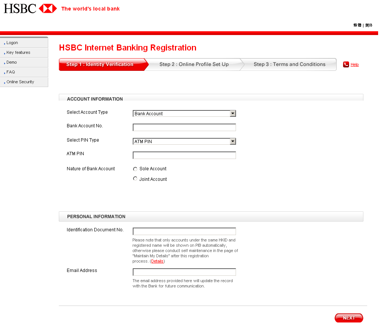This screenshot has width=380, height=327.
Task: Click the NEXT button
Action: pos(349,318)
